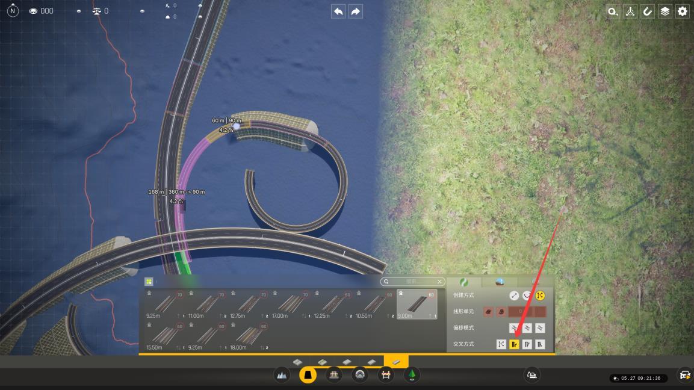The height and width of the screenshot is (390, 694).
Task: Choose the 18.00m road thumbnail
Action: point(249,336)
